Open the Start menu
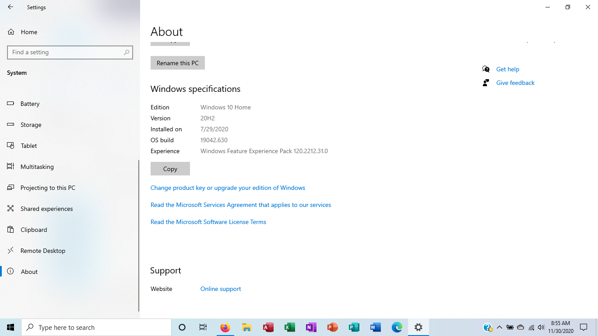598x336 pixels. click(x=10, y=327)
